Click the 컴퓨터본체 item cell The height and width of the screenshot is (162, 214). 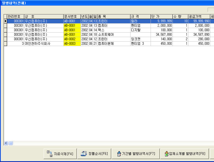click(x=114, y=44)
